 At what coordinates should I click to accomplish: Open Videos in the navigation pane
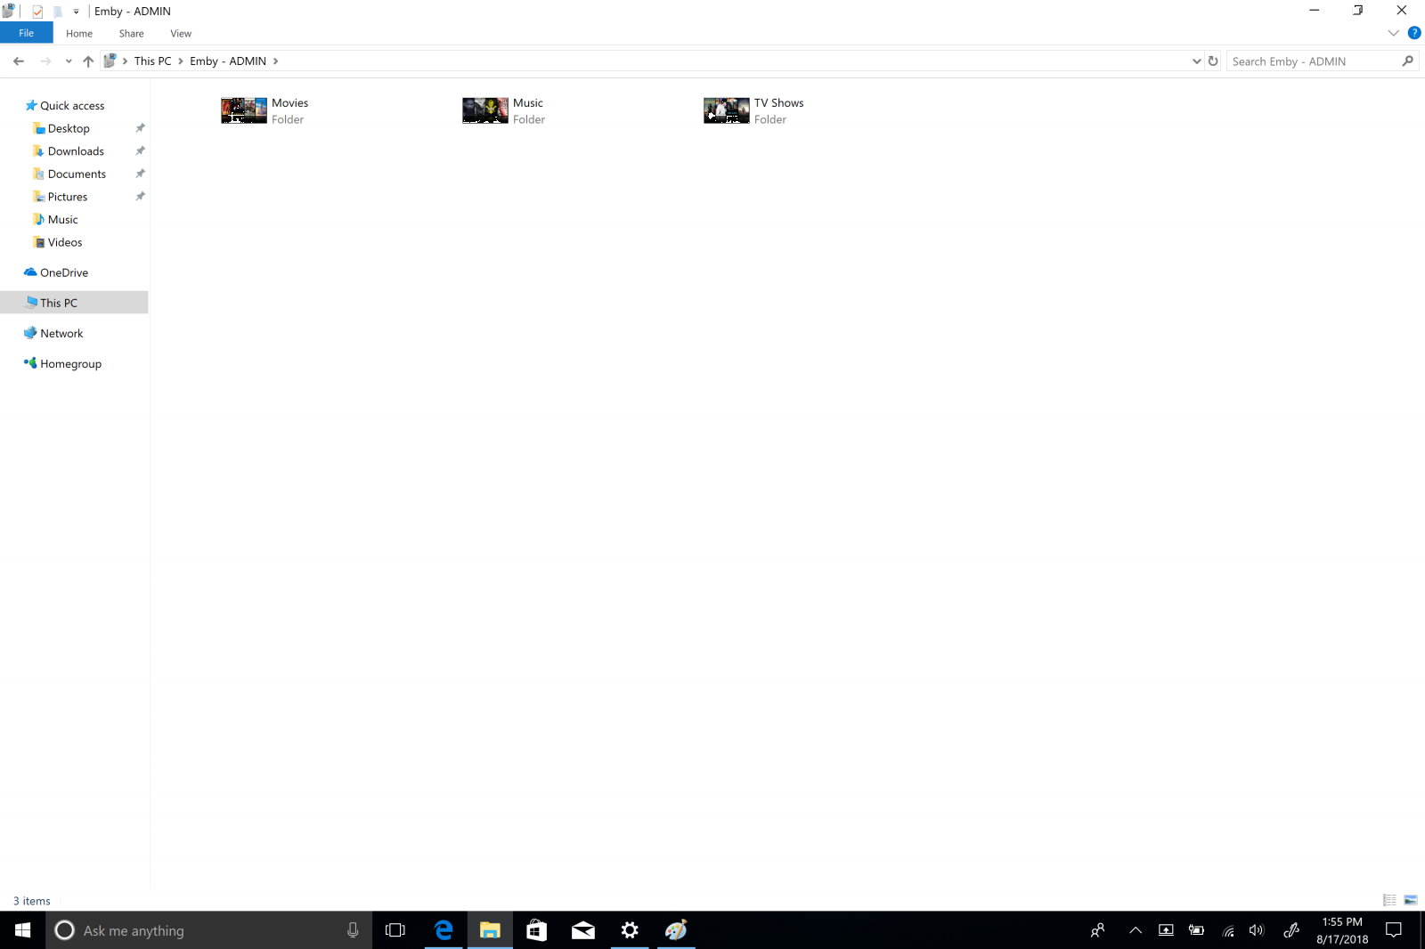(65, 242)
